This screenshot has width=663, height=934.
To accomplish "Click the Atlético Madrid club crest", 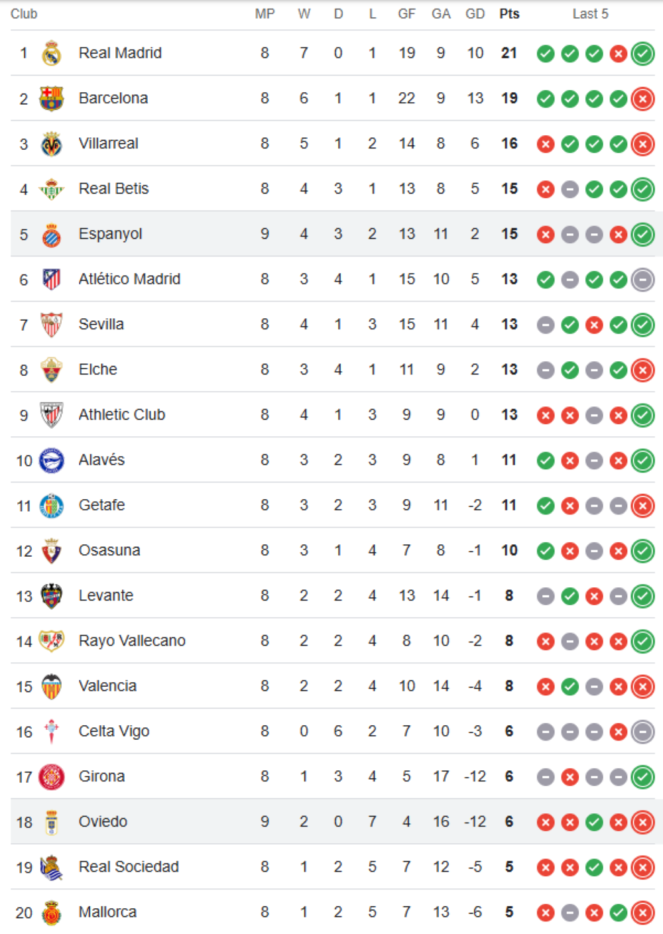I will 52,280.
